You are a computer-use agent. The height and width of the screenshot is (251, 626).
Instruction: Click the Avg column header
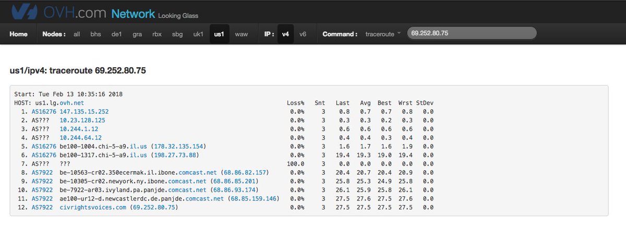click(365, 103)
